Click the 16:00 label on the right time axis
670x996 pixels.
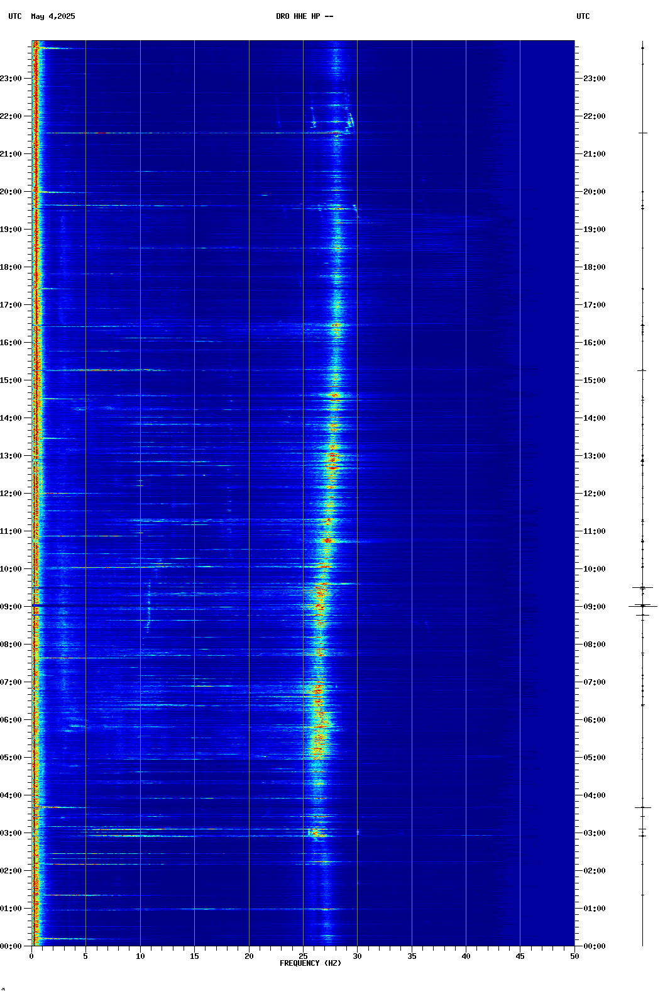pyautogui.click(x=595, y=343)
